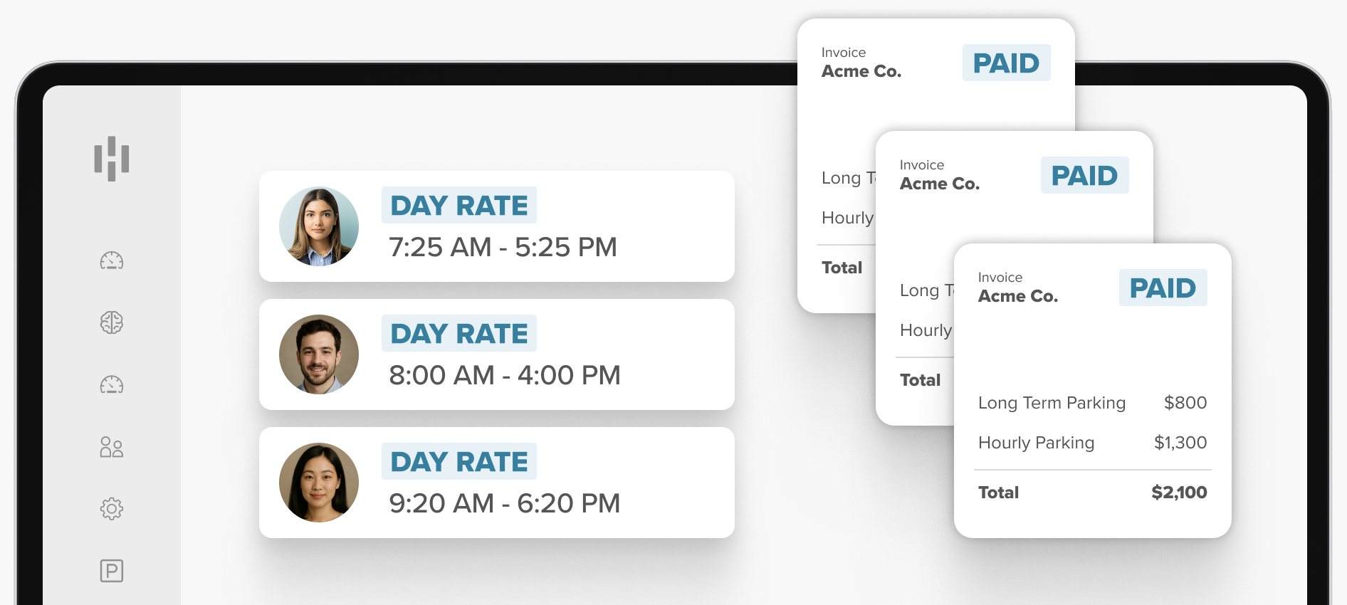The width and height of the screenshot is (1347, 605).
Task: Click the avatar on the 7:25 AM shift card
Action: click(319, 226)
